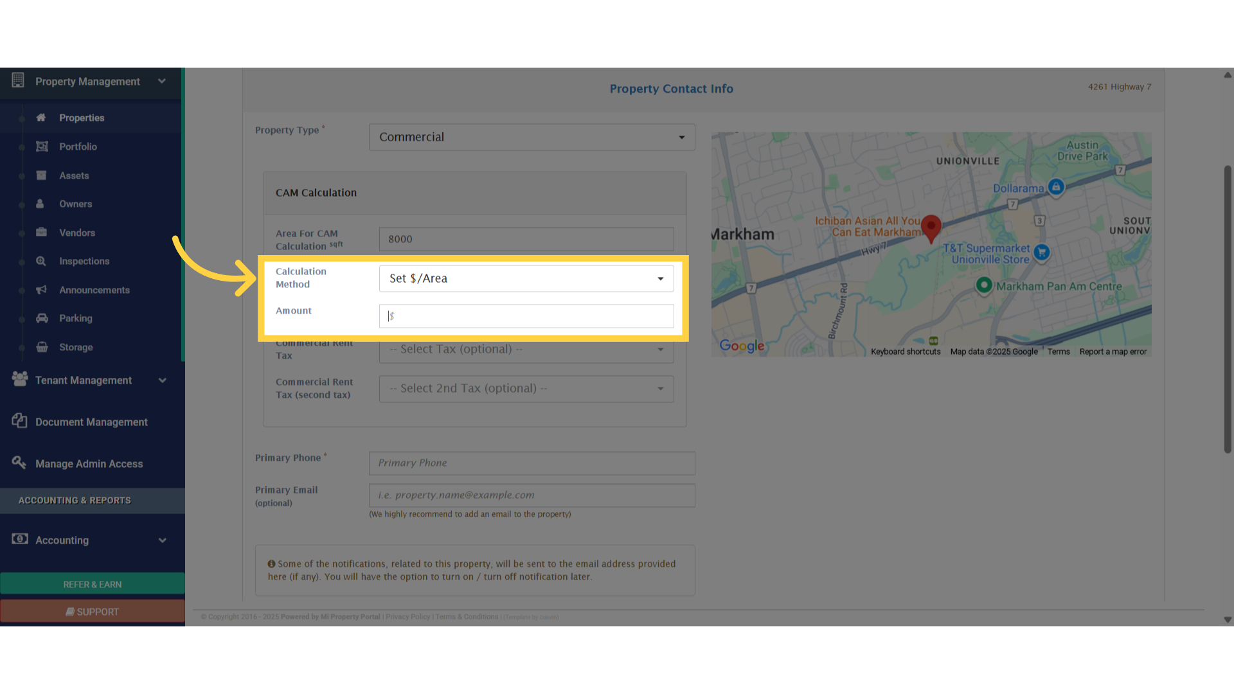The width and height of the screenshot is (1234, 694).
Task: Click the Announcements megaphone icon
Action: pyautogui.click(x=42, y=290)
